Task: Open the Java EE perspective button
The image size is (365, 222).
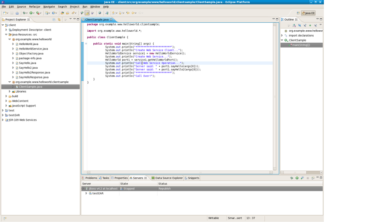Action: [x=308, y=13]
